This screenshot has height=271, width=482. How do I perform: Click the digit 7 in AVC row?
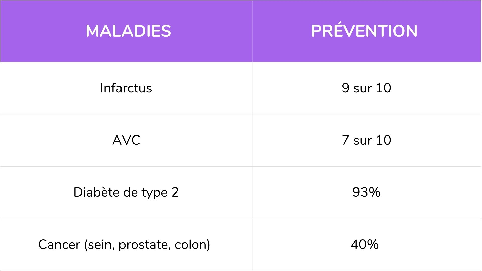(x=346, y=140)
